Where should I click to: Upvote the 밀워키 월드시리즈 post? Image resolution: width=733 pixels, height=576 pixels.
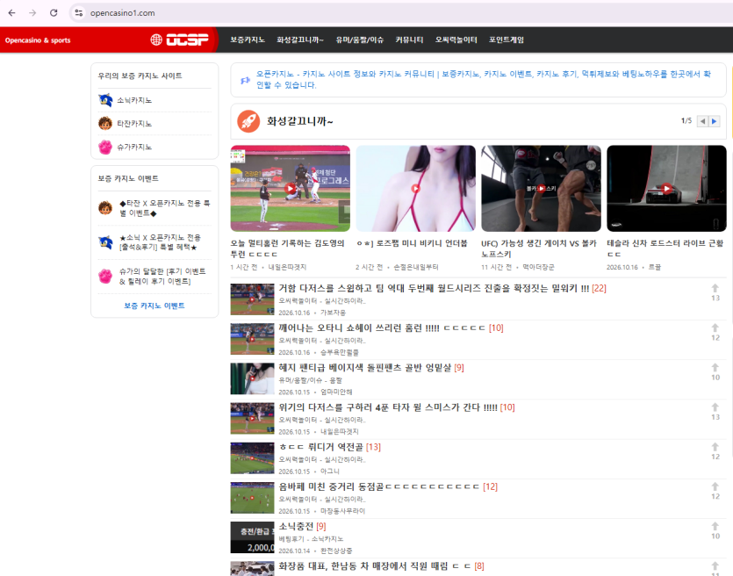coord(715,289)
